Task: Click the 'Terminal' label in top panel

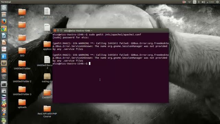Action: pyautogui.click(x=6, y=2)
